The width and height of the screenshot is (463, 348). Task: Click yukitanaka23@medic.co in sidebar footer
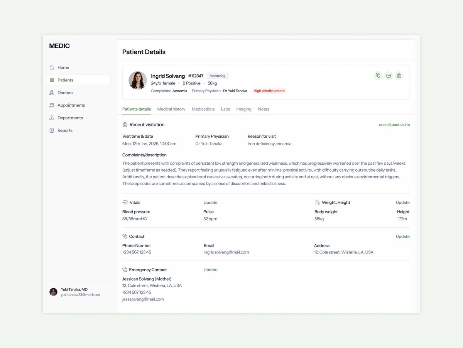[80, 295]
